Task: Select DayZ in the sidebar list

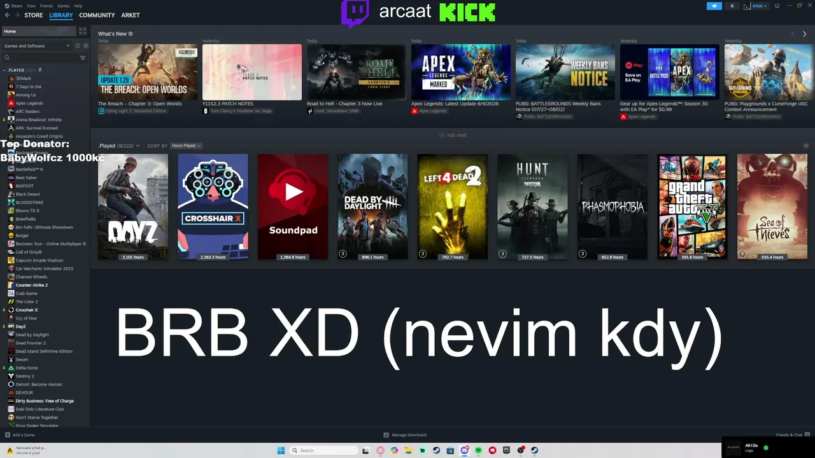Action: [20, 326]
